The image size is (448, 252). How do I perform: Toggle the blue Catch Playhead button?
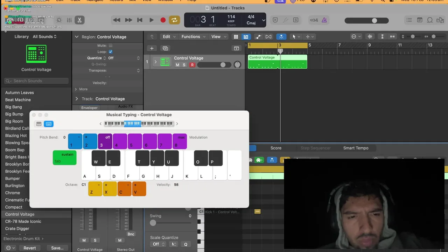click(281, 37)
